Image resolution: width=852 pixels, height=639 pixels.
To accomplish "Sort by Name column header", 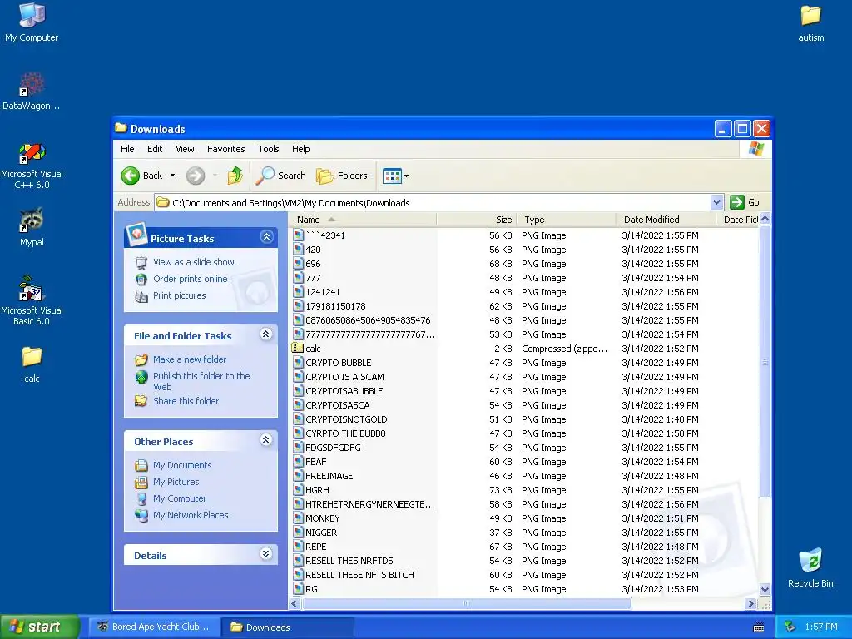I will click(363, 220).
